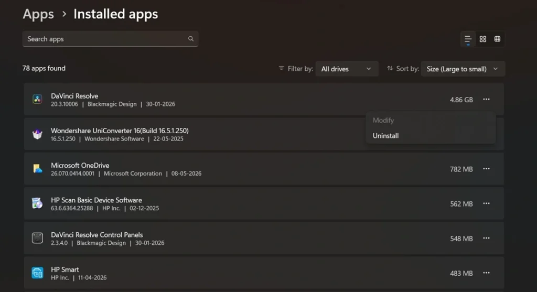Image resolution: width=537 pixels, height=292 pixels.
Task: Click the 782 MB size value
Action: [461, 169]
